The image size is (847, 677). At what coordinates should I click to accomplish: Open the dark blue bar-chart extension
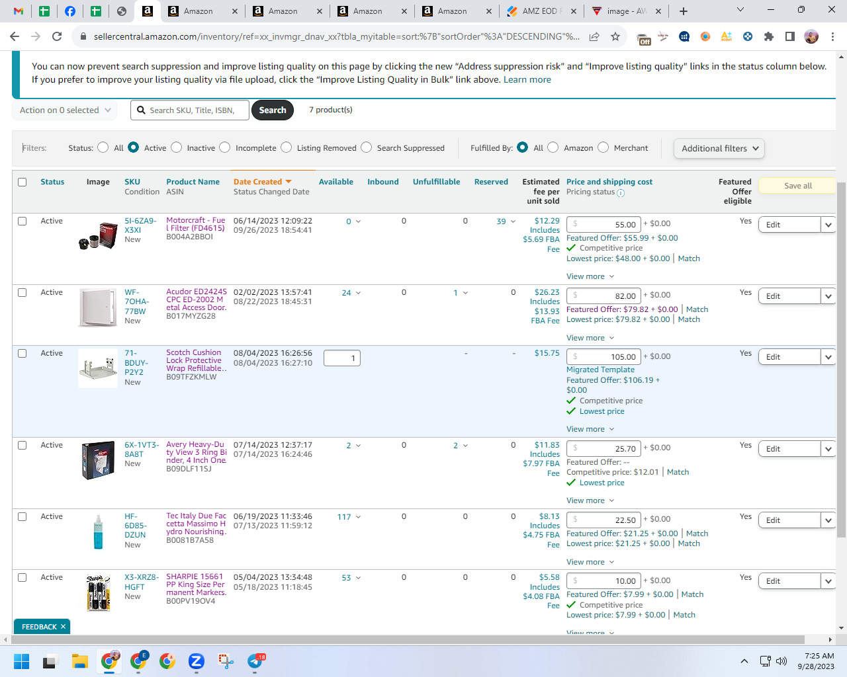pyautogui.click(x=684, y=36)
